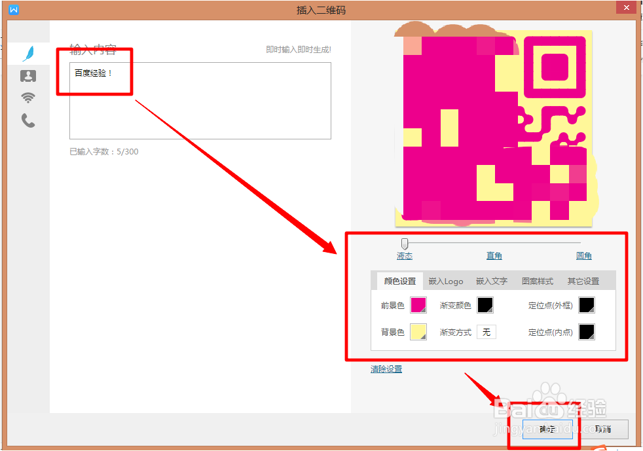643x451 pixels.
Task: Click the 取消 cancel button
Action: (x=603, y=429)
